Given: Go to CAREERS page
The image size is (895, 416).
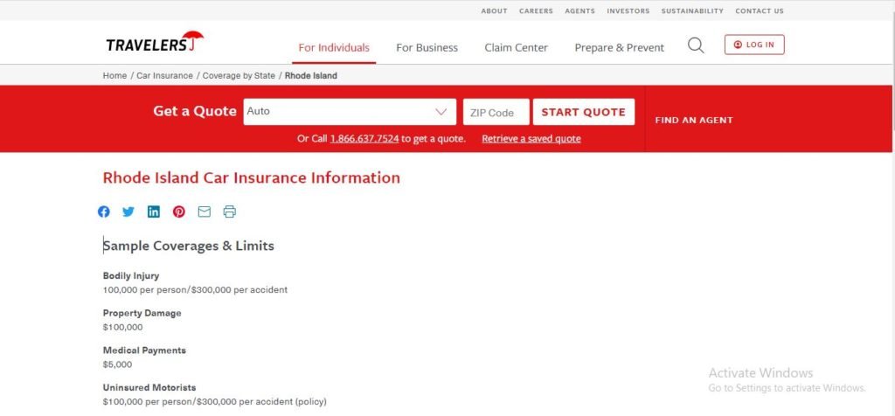Looking at the screenshot, I should [x=536, y=10].
